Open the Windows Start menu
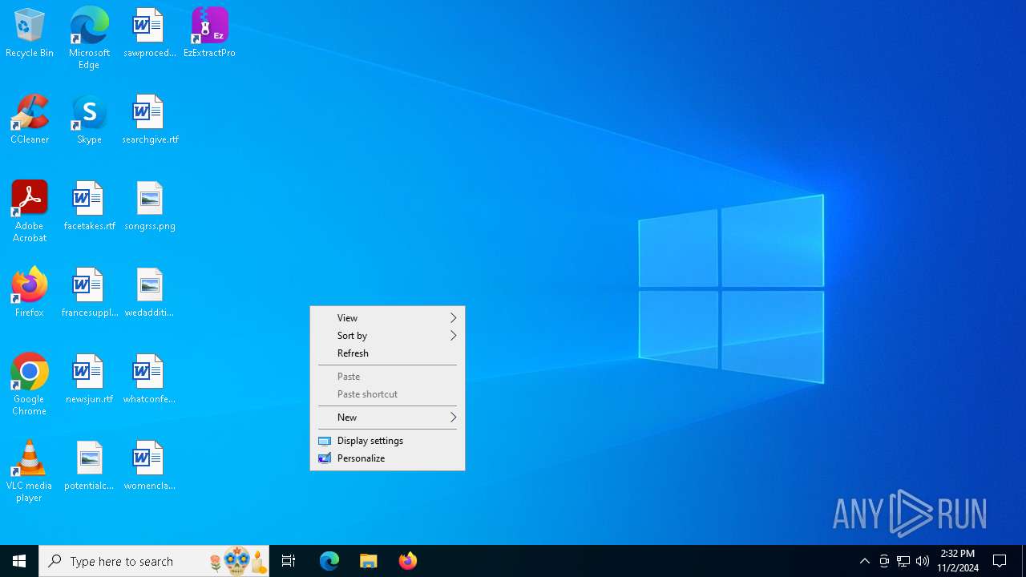Viewport: 1026px width, 577px height. click(x=19, y=561)
